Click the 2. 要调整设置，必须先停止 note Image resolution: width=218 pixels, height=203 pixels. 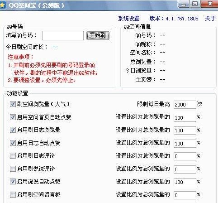click(x=42, y=80)
